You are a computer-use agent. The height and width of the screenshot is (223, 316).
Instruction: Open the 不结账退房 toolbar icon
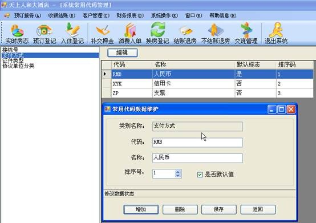pyautogui.click(x=216, y=34)
